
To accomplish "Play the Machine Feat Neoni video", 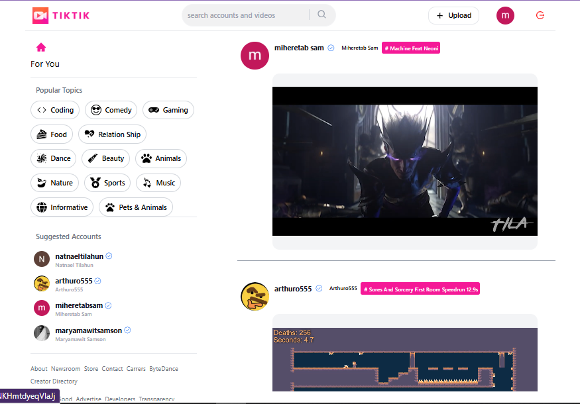I will point(404,161).
